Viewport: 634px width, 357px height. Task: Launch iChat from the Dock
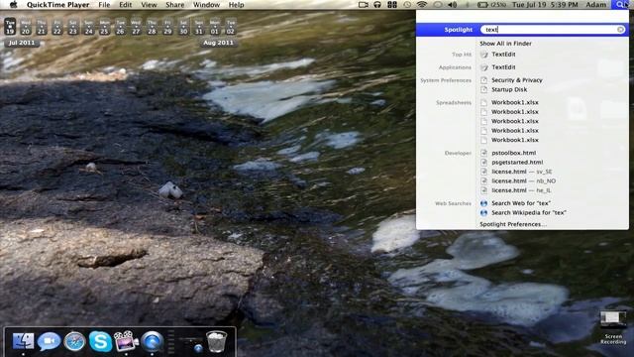(49, 341)
